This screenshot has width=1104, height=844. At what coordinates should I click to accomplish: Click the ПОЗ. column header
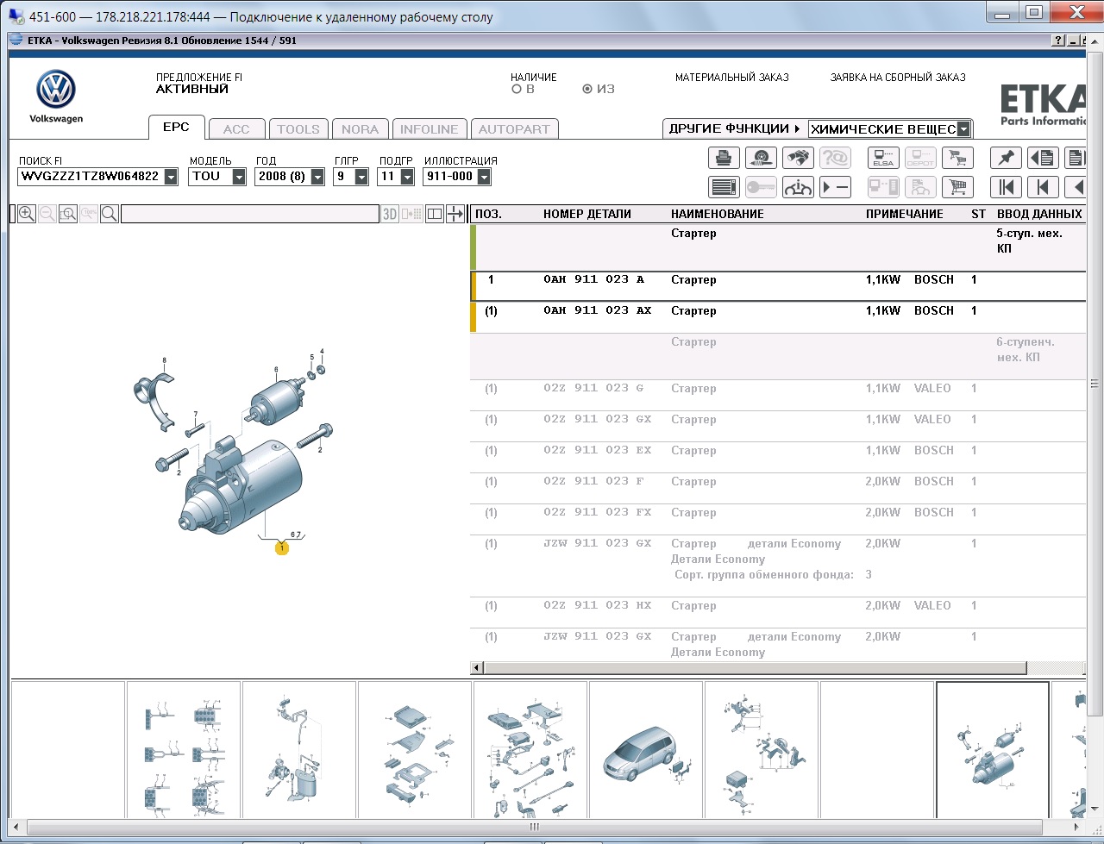[488, 214]
